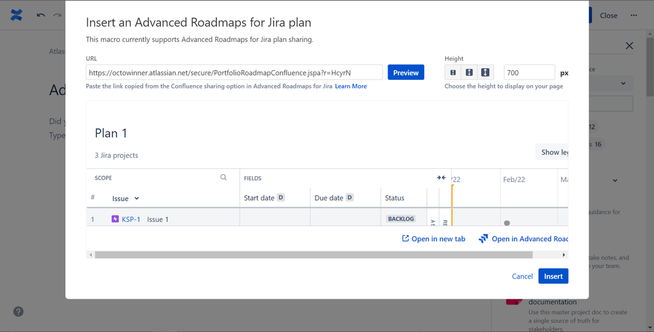Click the Status column header
Screen dimensions: 654x332
click(395, 198)
